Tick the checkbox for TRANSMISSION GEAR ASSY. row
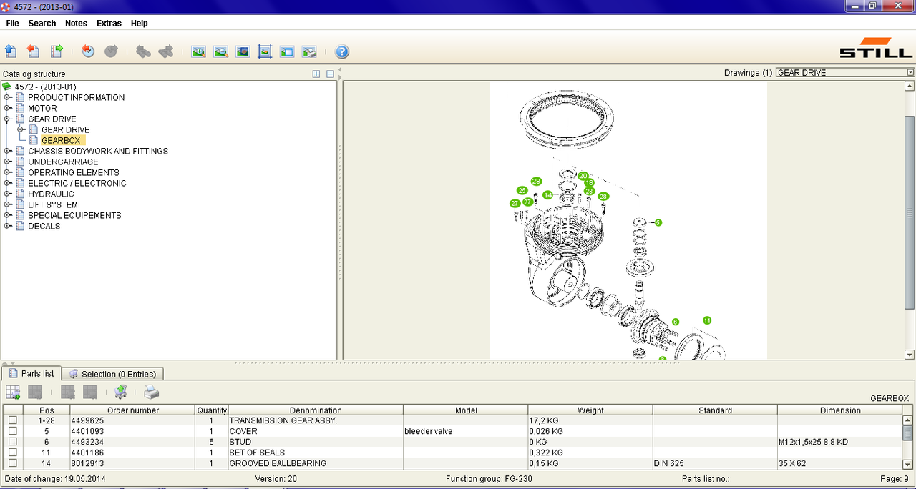The image size is (916, 489). 12,420
